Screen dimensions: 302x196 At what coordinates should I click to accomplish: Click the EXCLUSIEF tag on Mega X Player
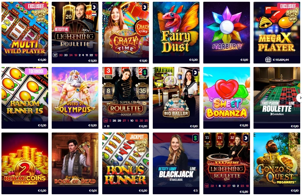(288, 6)
